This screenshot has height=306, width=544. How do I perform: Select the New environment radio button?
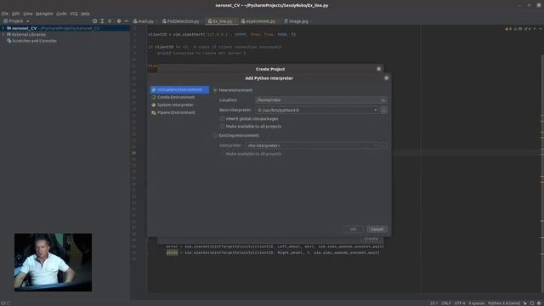[215, 90]
